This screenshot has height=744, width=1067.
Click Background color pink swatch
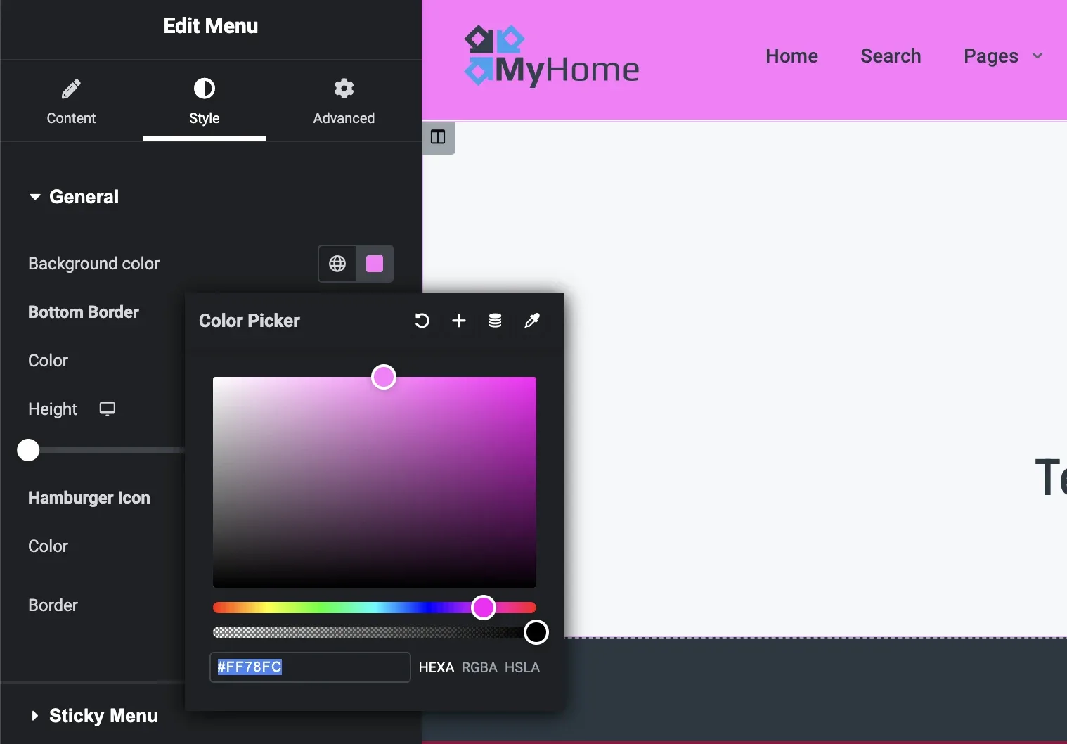pos(375,264)
